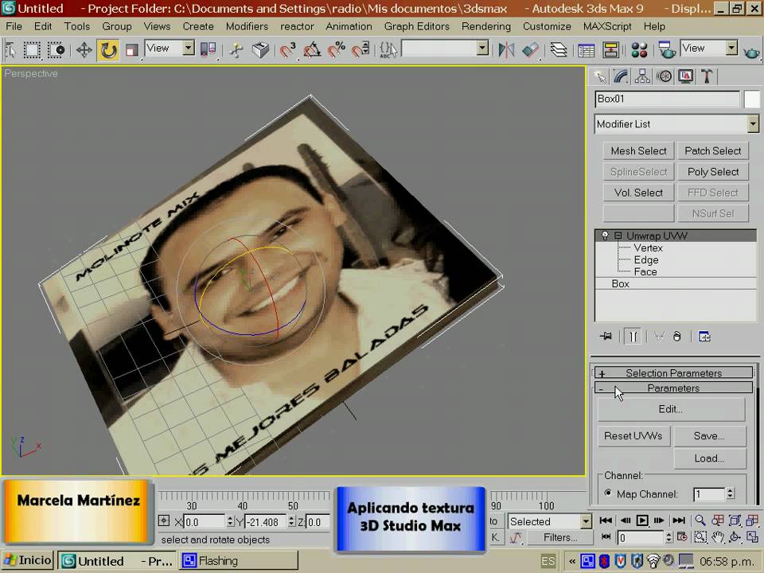
Task: Click the Reset UVWs button
Action: tap(633, 435)
